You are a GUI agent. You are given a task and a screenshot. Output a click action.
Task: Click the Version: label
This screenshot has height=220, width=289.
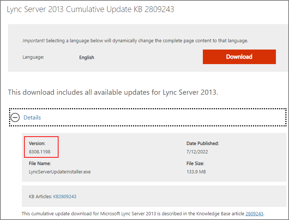(37, 144)
